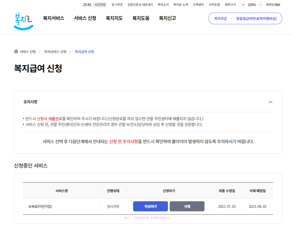Screen dimensions: 293x226
Task: Open the 복지신고 menu
Action: tap(168, 18)
